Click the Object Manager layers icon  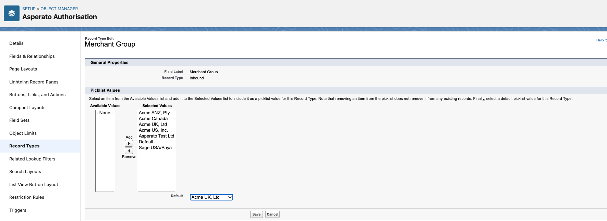pyautogui.click(x=12, y=13)
